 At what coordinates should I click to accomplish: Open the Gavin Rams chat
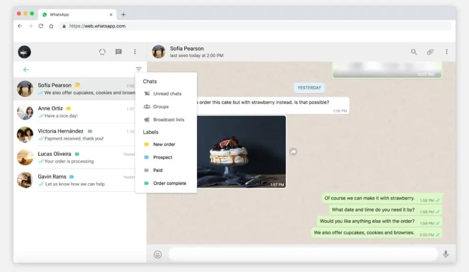[x=75, y=180]
